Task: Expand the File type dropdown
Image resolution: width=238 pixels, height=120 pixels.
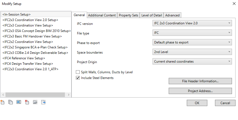Action: pyautogui.click(x=192, y=33)
